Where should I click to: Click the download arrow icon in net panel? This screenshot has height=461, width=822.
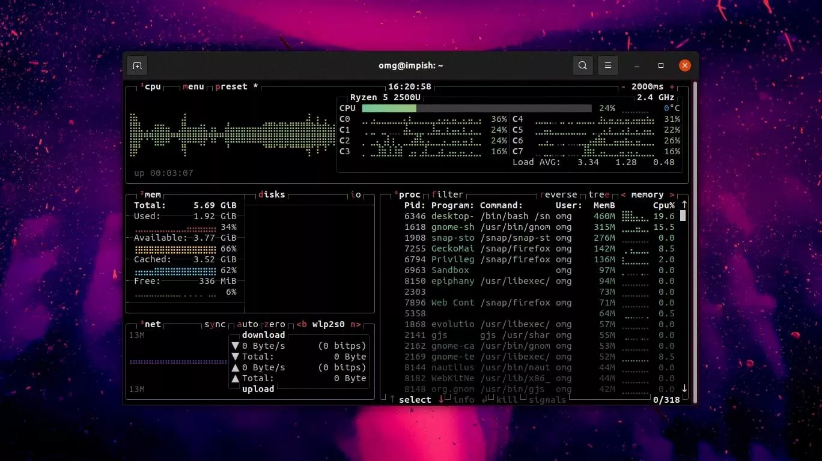coord(236,346)
